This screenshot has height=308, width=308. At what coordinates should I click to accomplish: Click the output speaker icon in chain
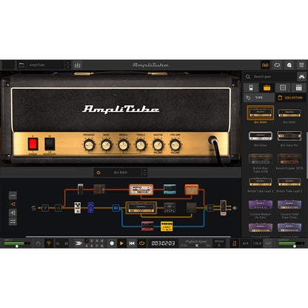coord(235,208)
